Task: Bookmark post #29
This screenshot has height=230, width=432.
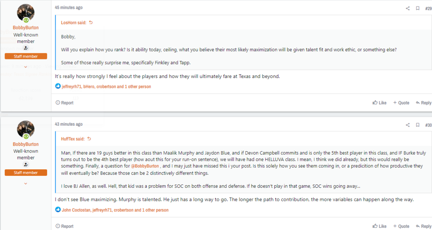Action: point(418,8)
